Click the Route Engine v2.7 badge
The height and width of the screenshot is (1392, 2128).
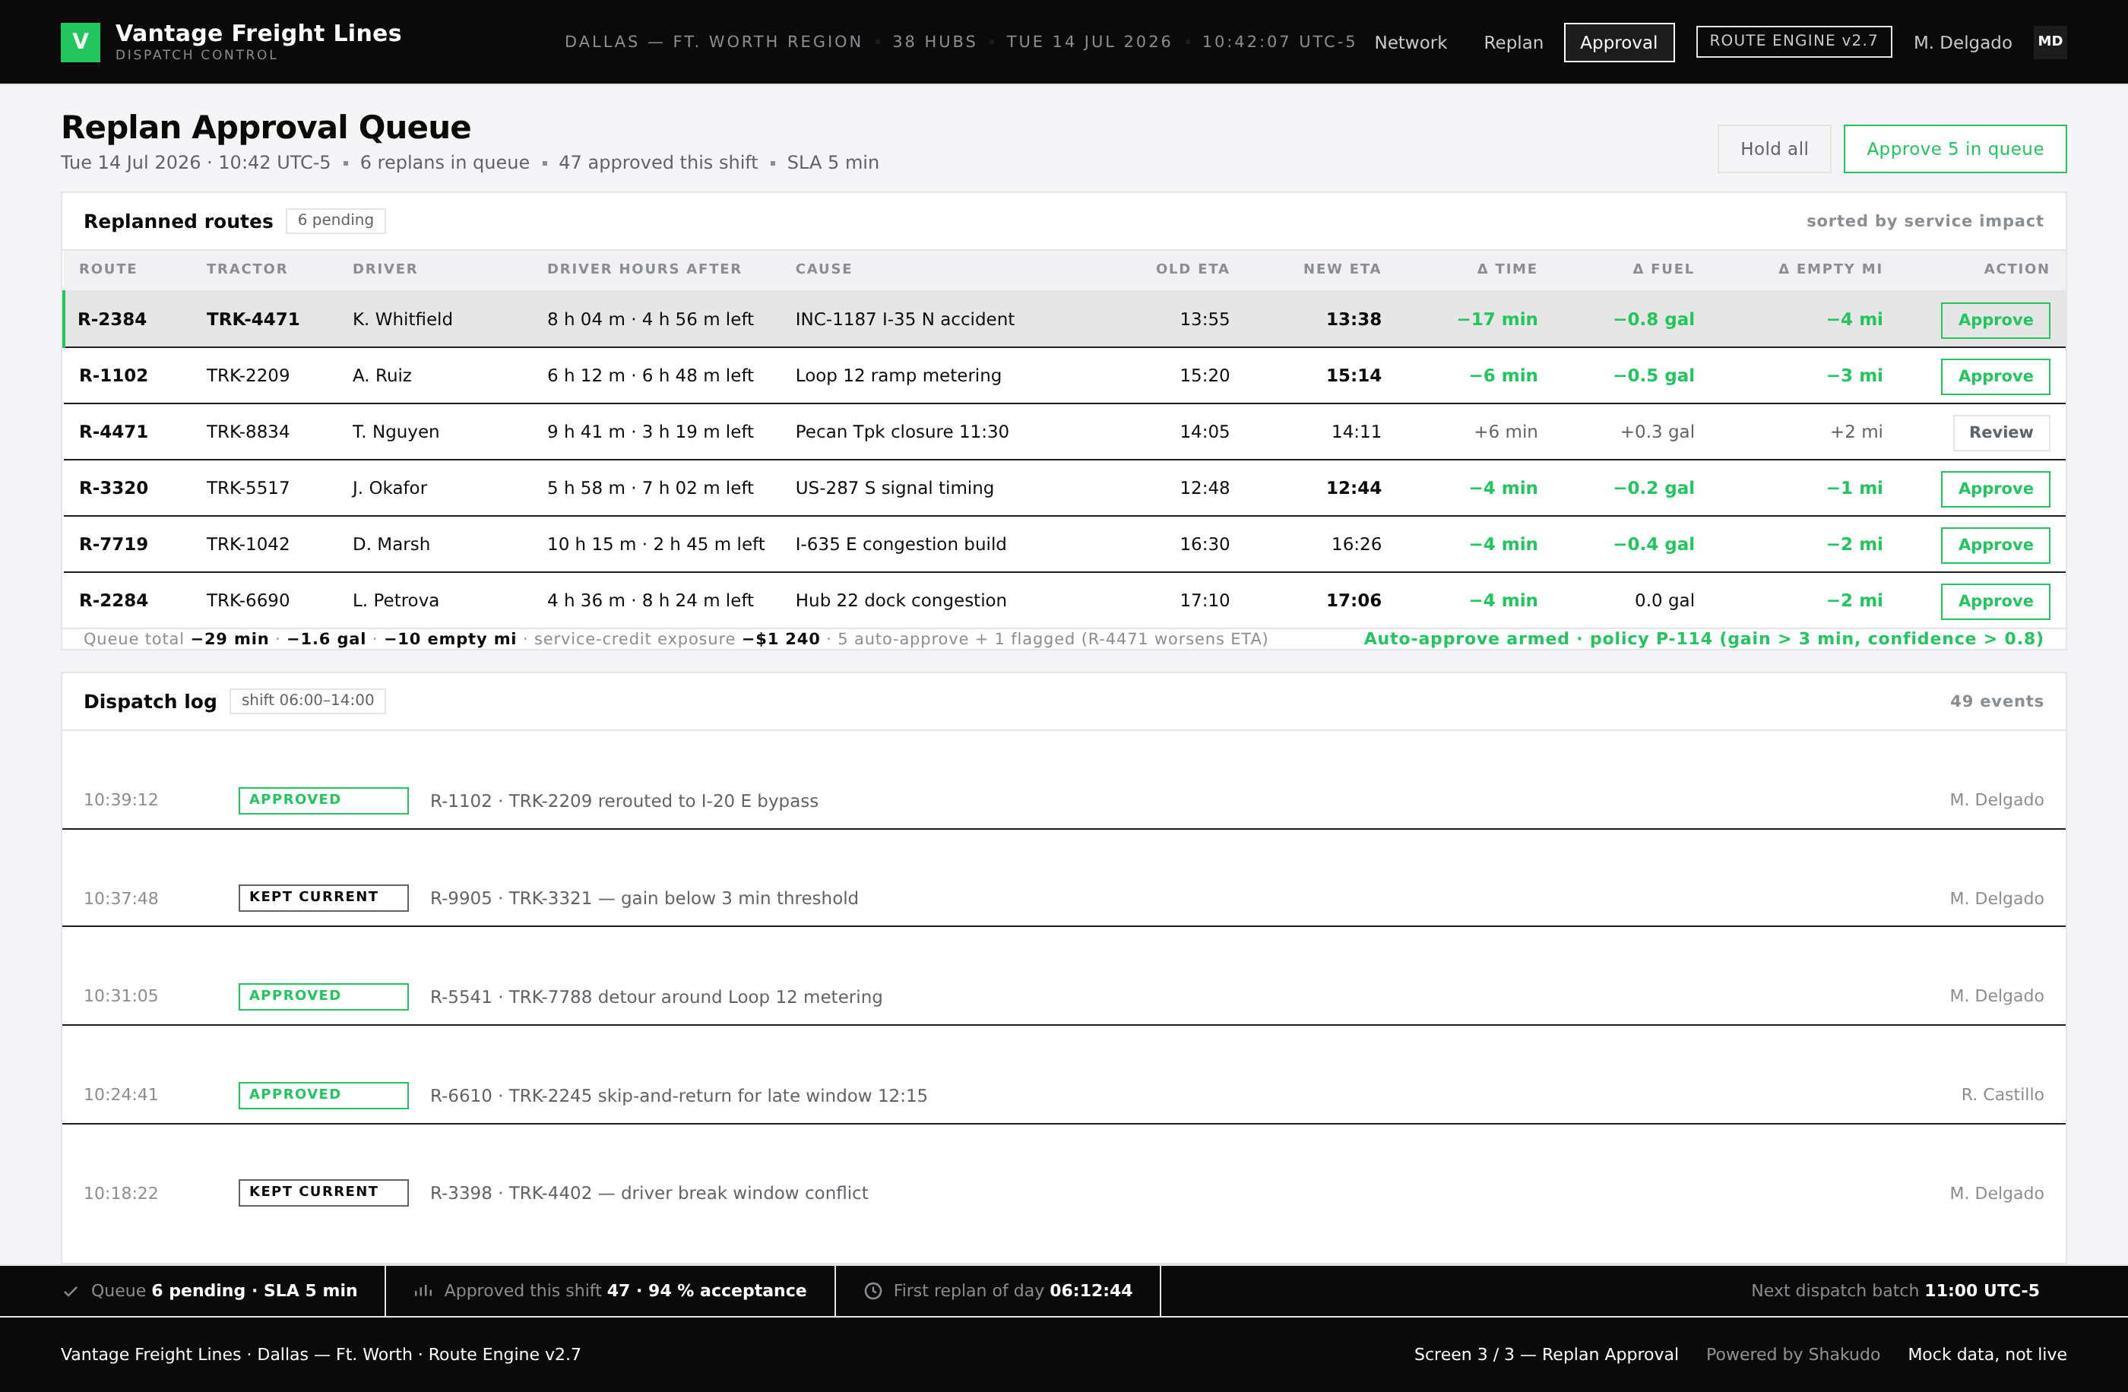click(x=1794, y=41)
